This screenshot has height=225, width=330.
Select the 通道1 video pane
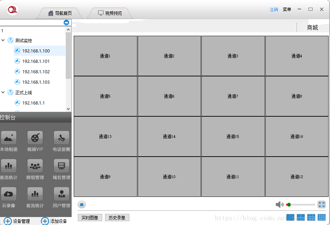coord(105,56)
